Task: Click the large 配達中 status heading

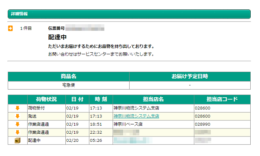Action: point(57,37)
